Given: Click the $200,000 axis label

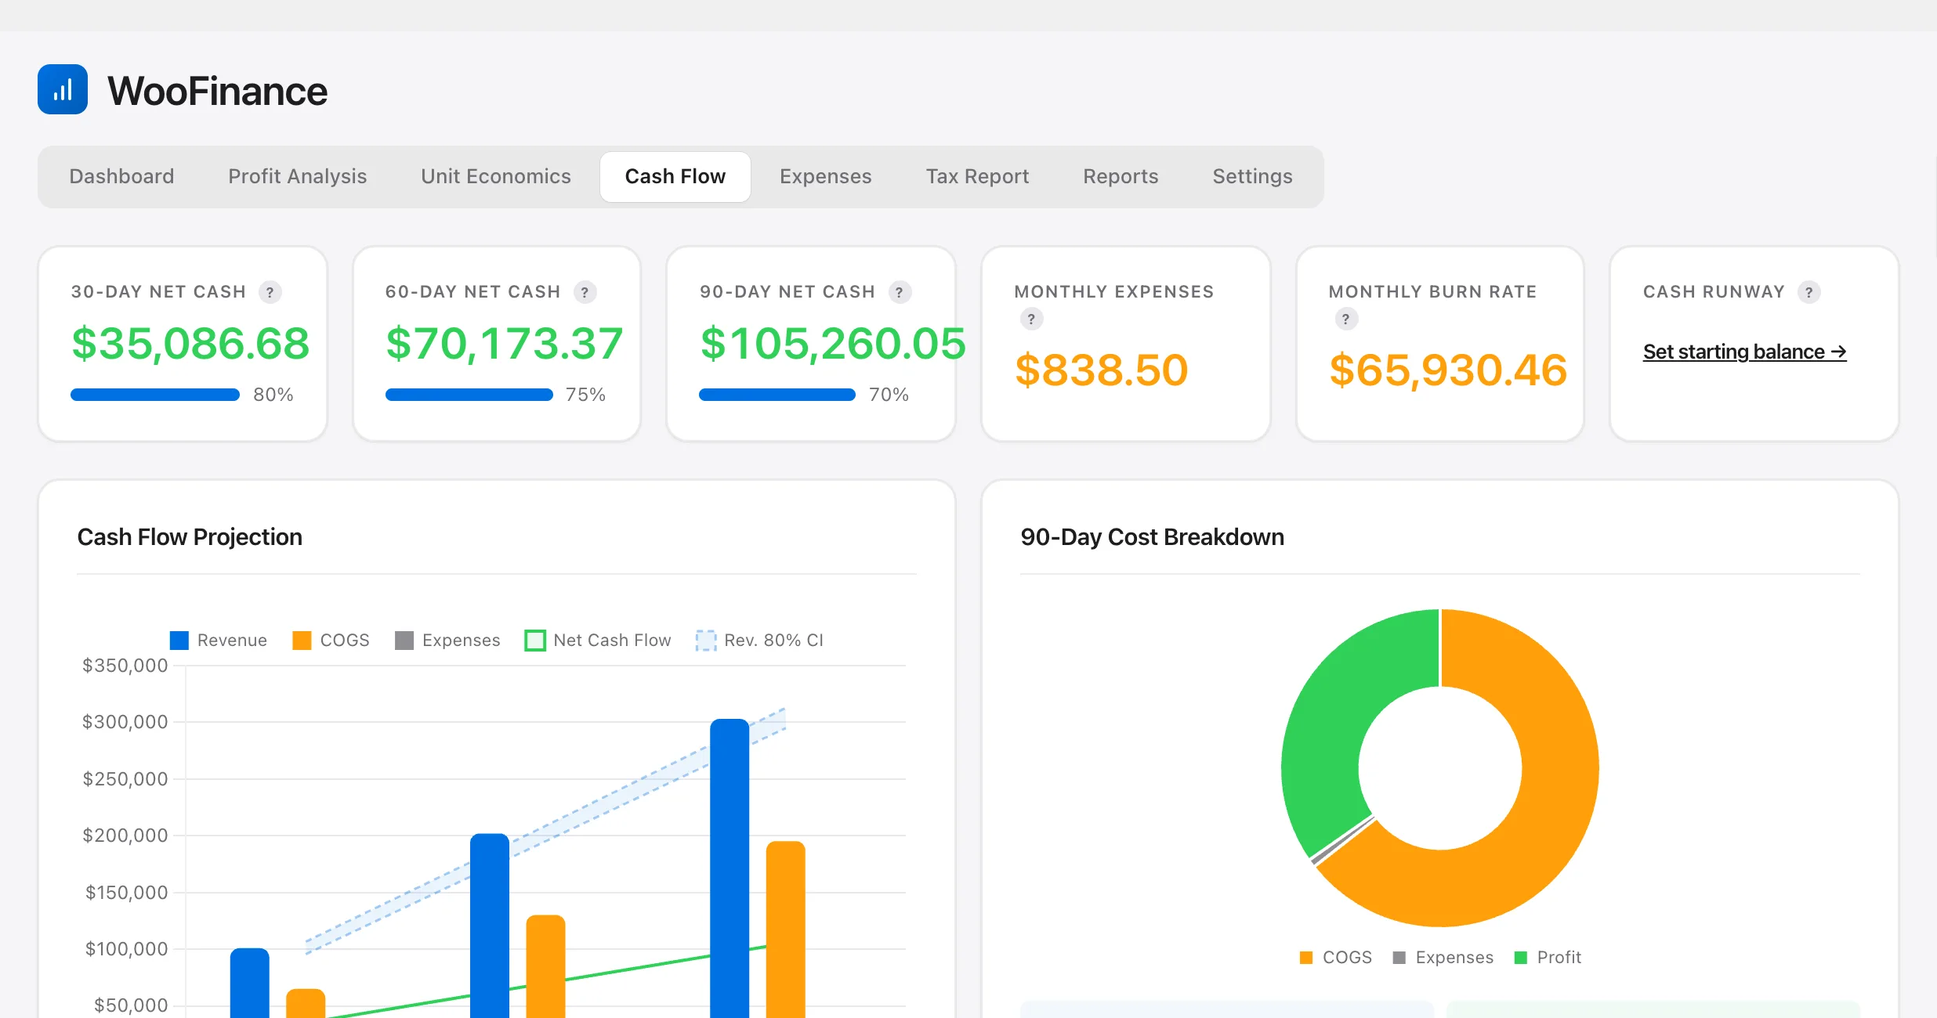Looking at the screenshot, I should point(125,836).
